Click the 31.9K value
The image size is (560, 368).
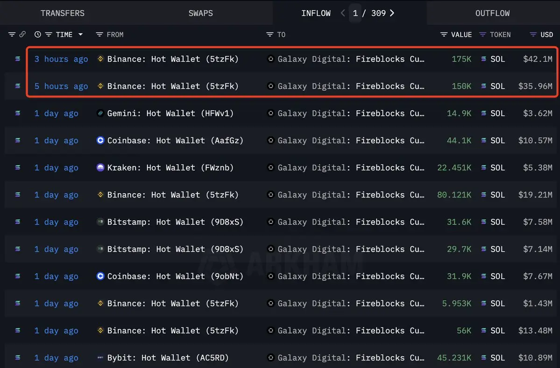(459, 276)
